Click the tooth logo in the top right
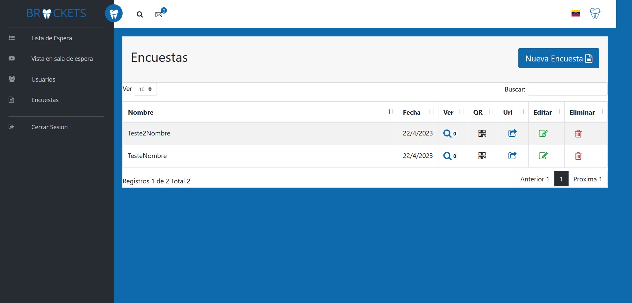This screenshot has height=303, width=632. (x=595, y=14)
